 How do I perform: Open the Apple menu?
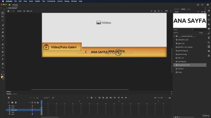pos(3,1)
